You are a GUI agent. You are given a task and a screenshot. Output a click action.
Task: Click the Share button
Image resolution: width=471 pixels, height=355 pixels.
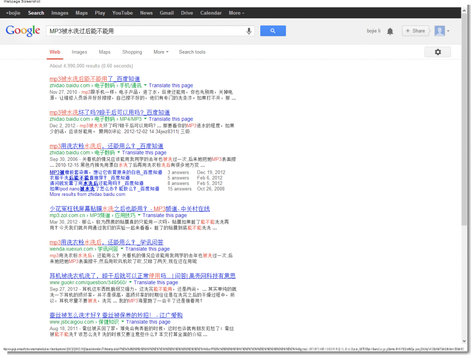click(415, 31)
